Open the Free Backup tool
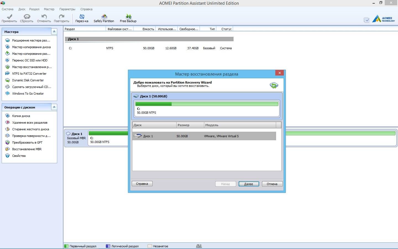This screenshot has height=249, width=398. (x=128, y=18)
